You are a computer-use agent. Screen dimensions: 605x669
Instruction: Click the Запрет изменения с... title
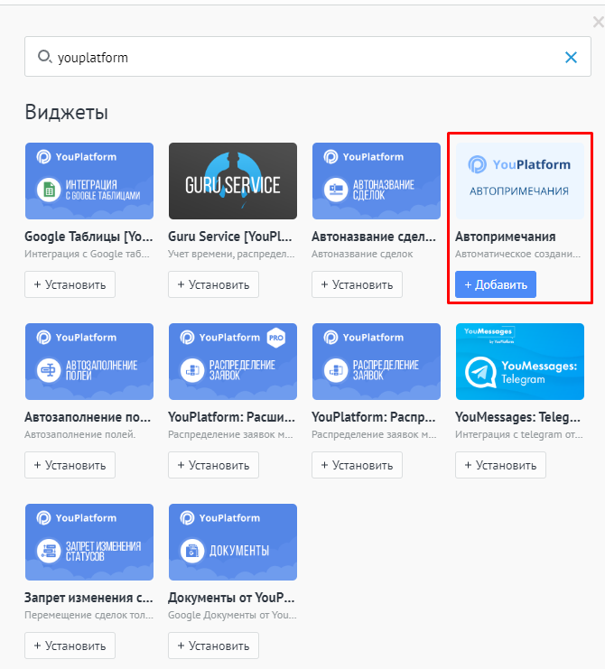(88, 598)
